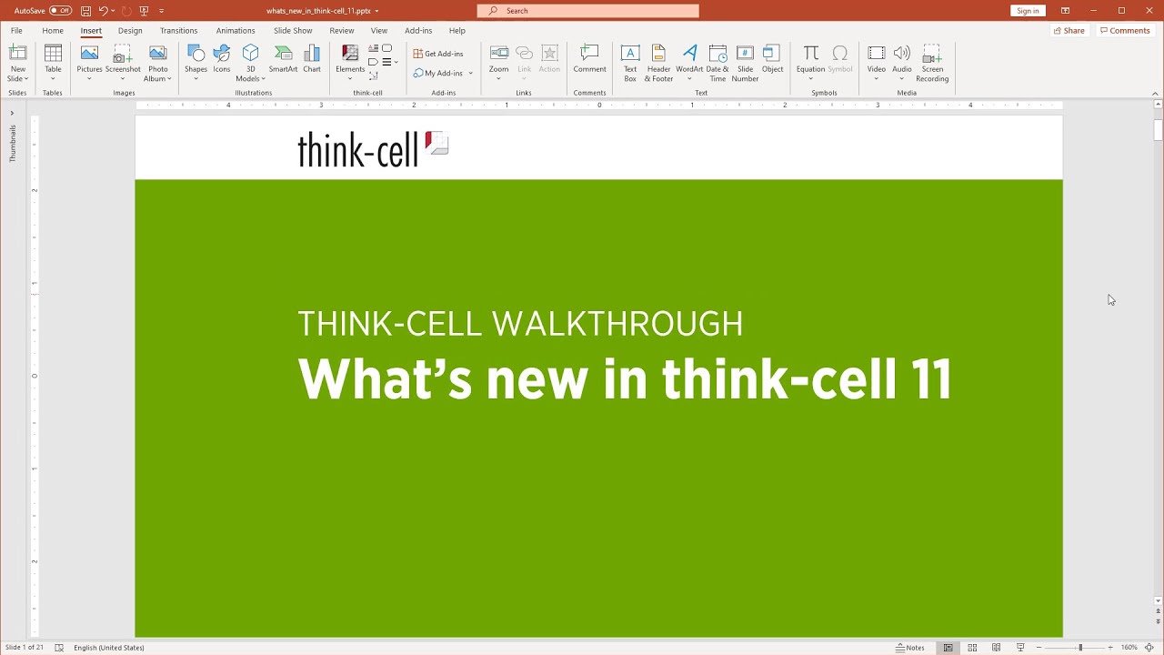
Task: Insert a Text Box
Action: (630, 64)
